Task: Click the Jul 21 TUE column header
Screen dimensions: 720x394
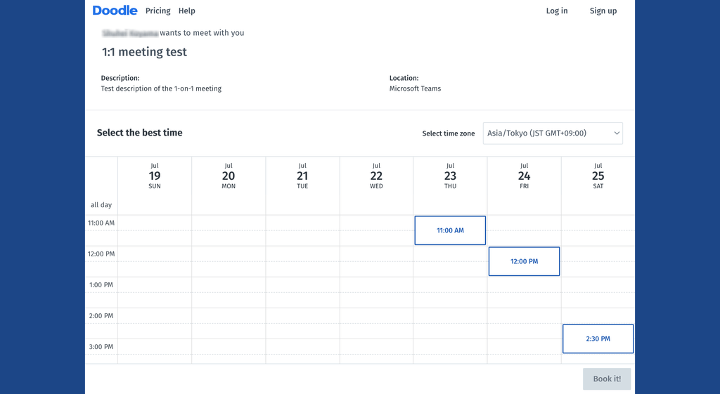Action: coord(302,176)
